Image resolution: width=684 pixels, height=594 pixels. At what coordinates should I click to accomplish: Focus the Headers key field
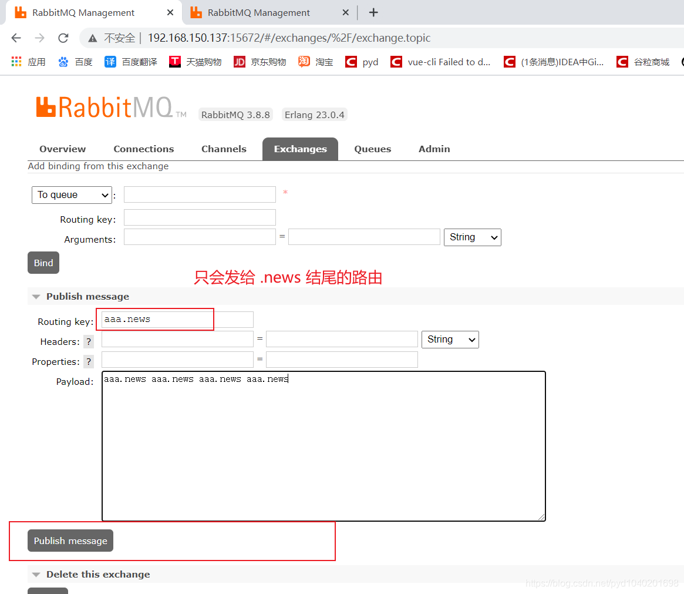pos(177,339)
